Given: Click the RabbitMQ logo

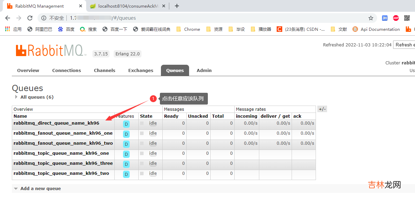Looking at the screenshot, I should (51, 51).
